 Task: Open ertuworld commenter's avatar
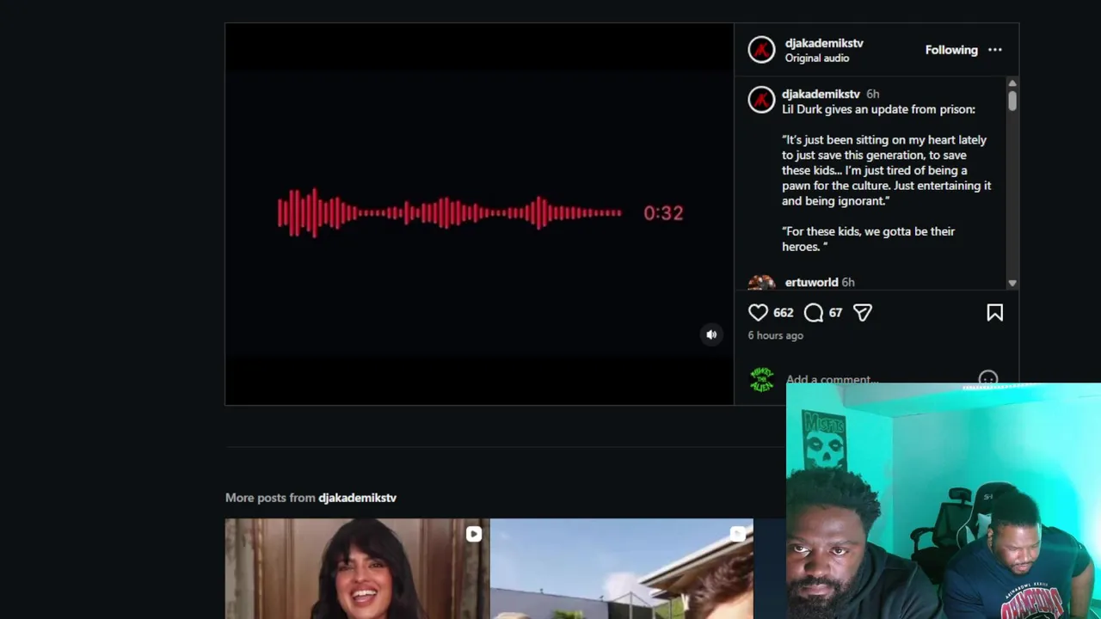pos(761,283)
